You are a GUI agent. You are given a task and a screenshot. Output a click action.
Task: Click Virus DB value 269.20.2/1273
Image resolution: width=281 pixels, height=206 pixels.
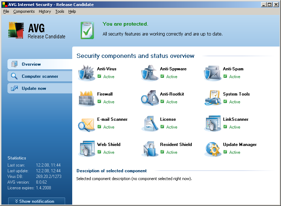[x=49, y=177]
